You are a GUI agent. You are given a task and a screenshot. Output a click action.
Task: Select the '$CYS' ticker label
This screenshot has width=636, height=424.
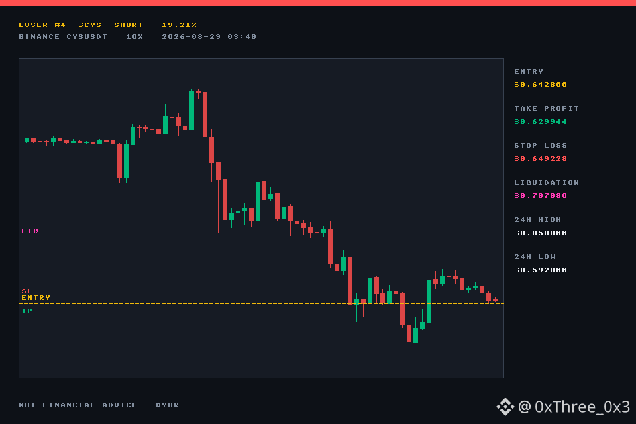89,25
